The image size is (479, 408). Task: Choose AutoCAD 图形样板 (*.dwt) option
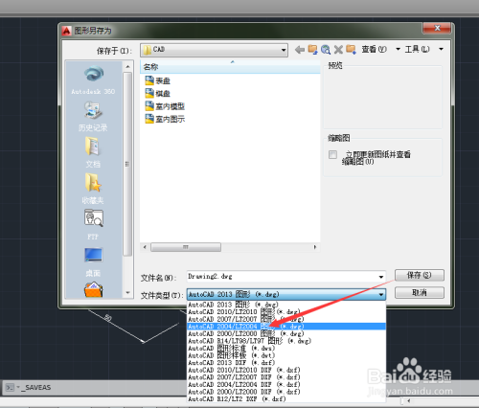tap(286, 355)
